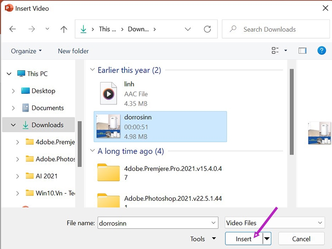Collapse the Downloads tree node

13,125
